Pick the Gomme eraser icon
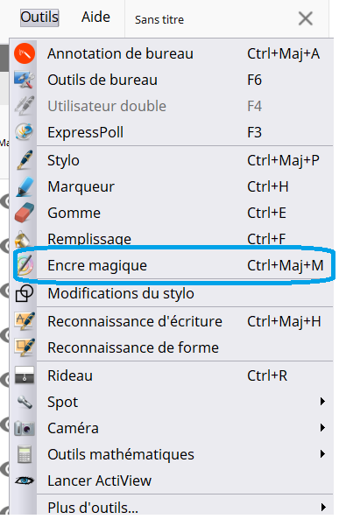Viewport: 339px width, 519px height. [25, 213]
